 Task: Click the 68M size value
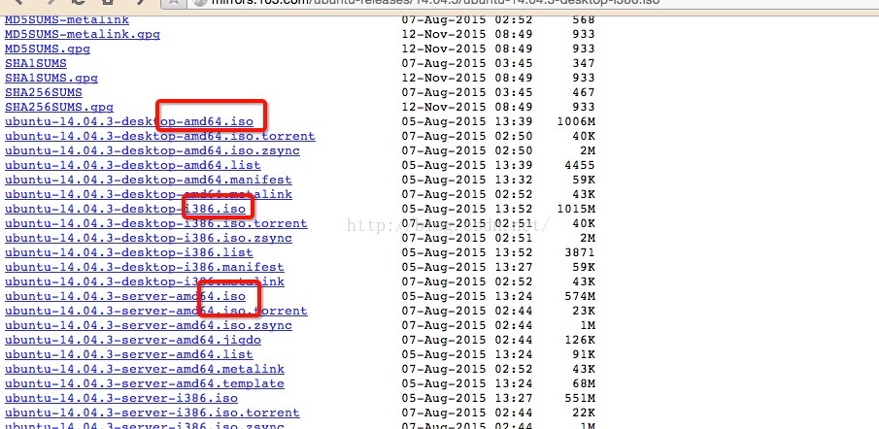click(584, 383)
